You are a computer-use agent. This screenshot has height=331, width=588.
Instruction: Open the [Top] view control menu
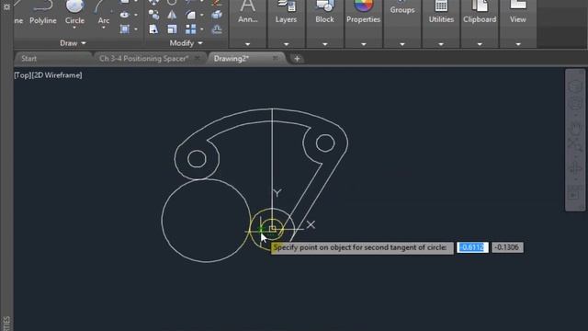click(x=22, y=75)
